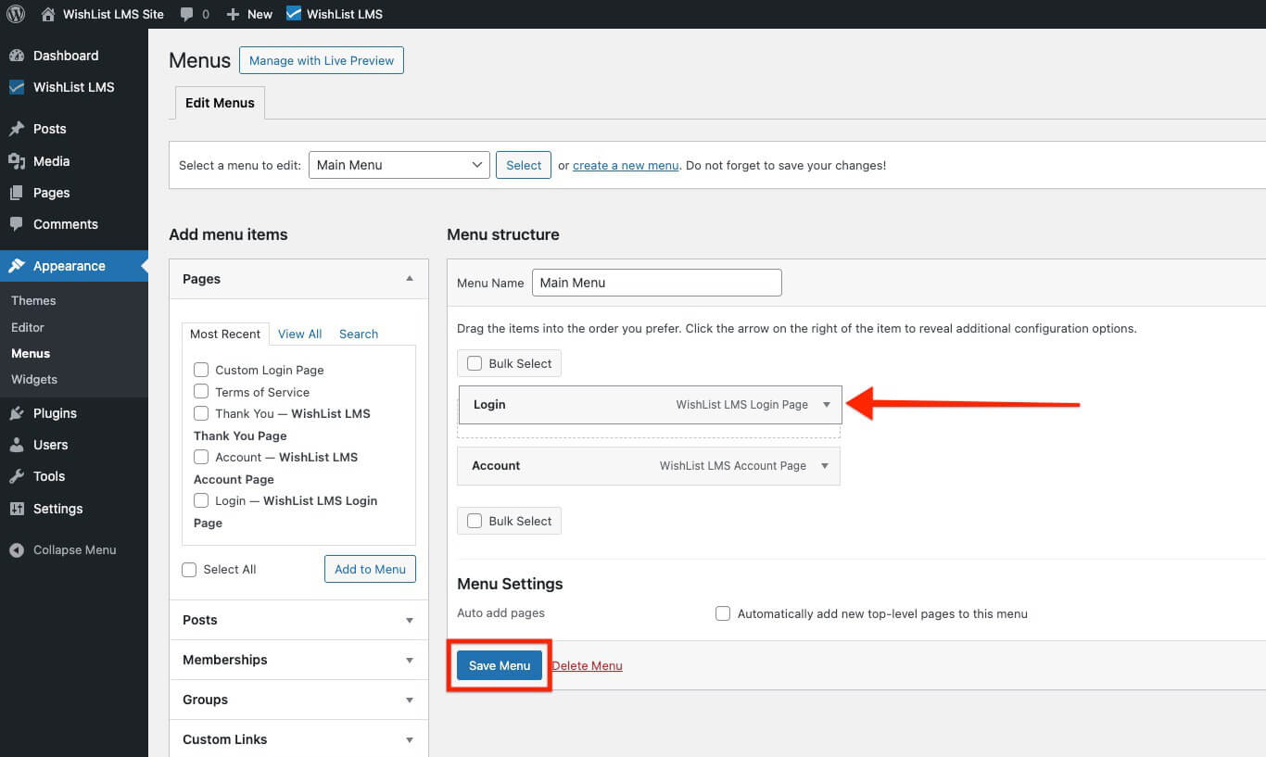This screenshot has width=1266, height=757.
Task: Expand the Custom Links panel
Action: (x=410, y=739)
